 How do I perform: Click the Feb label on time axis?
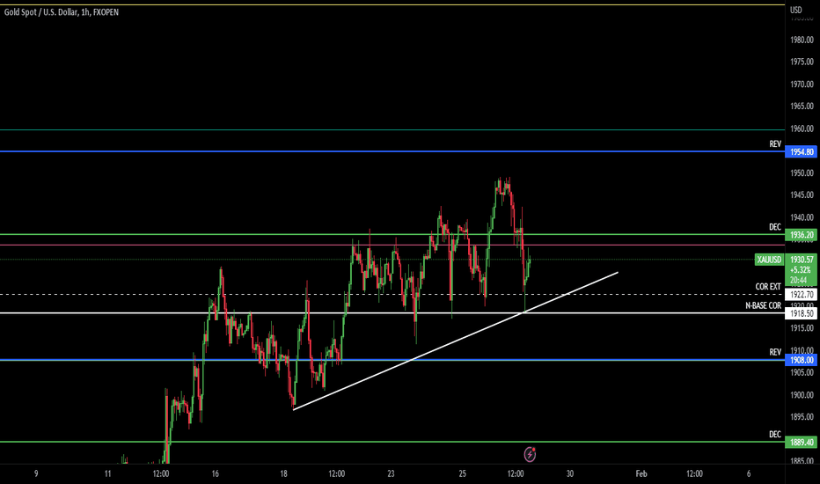641,474
